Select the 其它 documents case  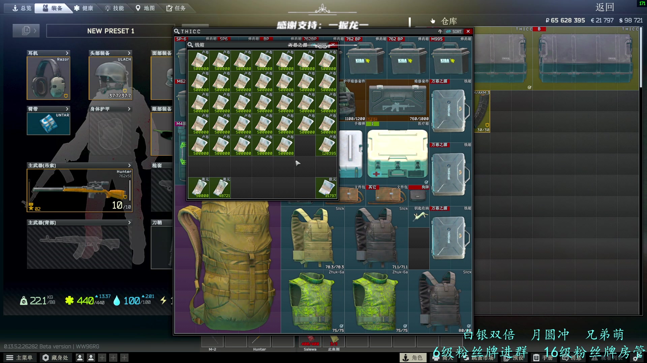pyautogui.click(x=387, y=195)
